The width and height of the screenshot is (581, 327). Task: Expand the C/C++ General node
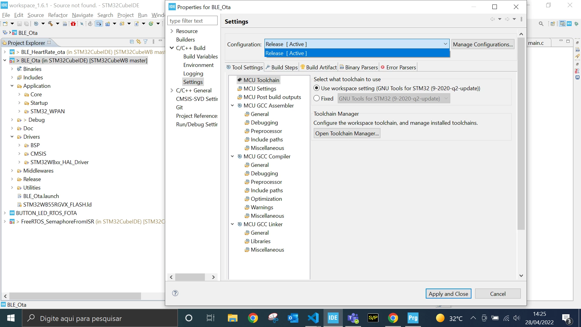pyautogui.click(x=172, y=91)
